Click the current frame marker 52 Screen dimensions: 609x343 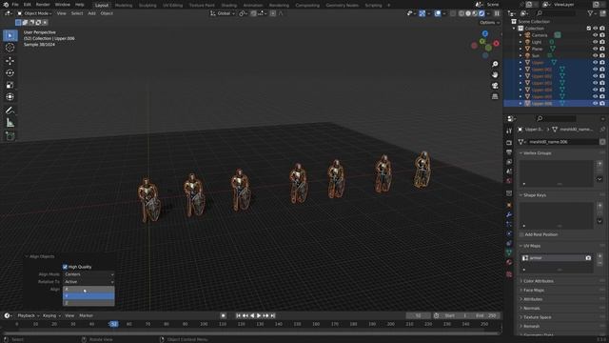click(113, 324)
